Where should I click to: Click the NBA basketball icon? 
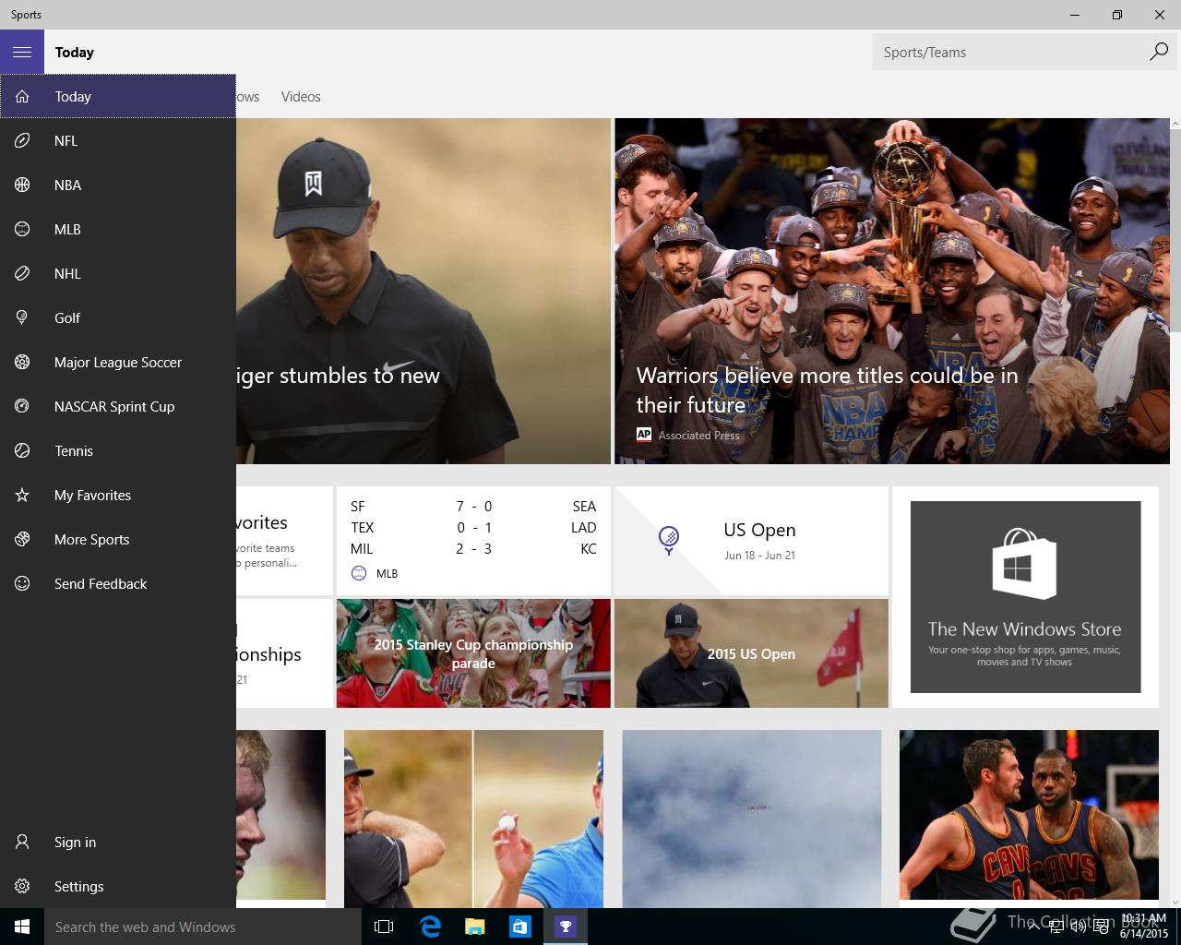tap(22, 185)
